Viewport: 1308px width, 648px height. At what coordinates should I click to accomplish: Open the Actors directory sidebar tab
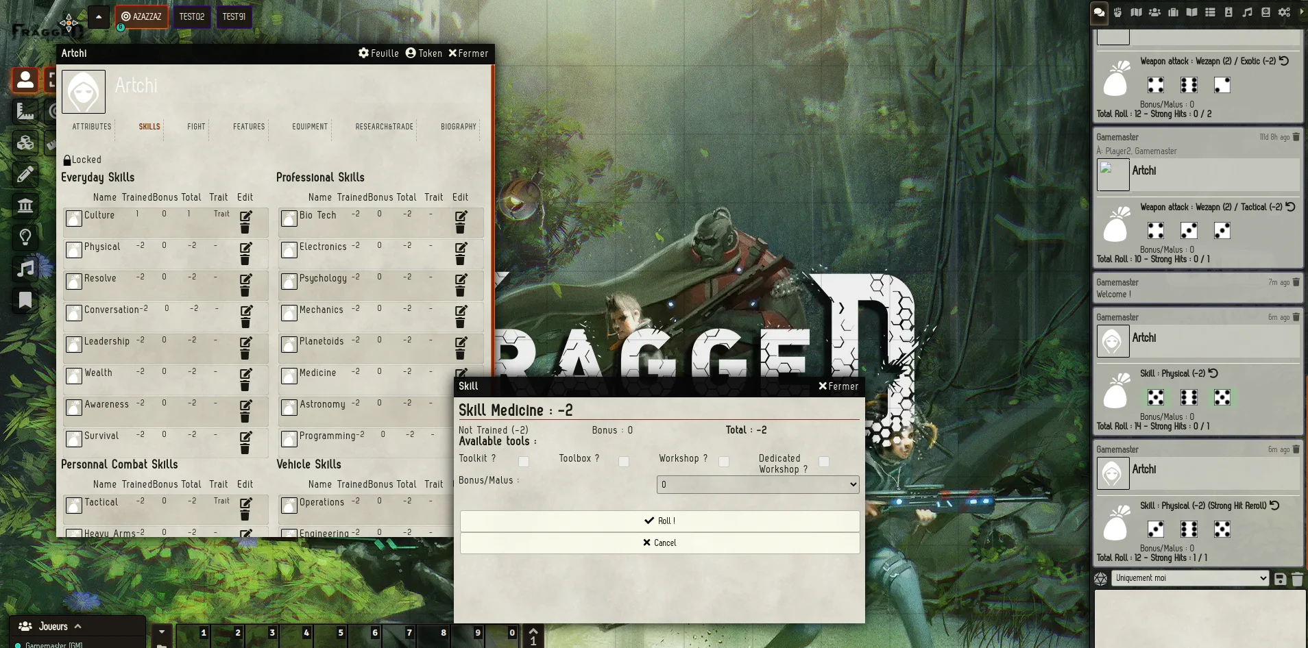tap(1154, 12)
